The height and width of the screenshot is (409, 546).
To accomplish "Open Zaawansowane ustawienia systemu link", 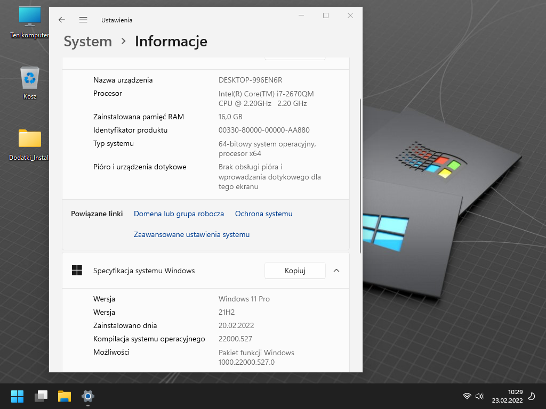I will (x=191, y=234).
